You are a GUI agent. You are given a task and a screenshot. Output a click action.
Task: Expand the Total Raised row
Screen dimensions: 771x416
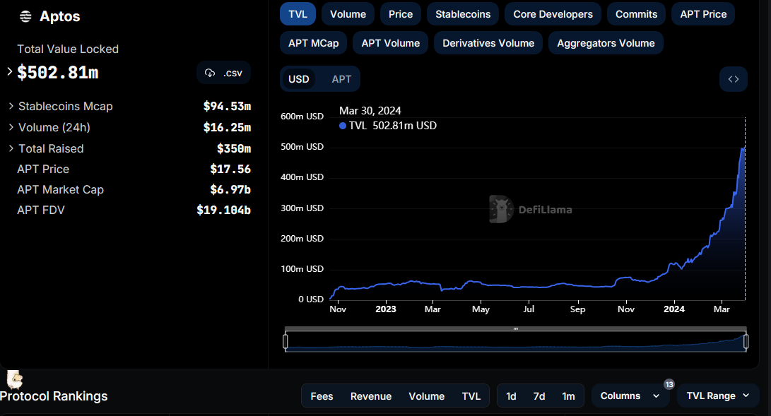(x=11, y=148)
